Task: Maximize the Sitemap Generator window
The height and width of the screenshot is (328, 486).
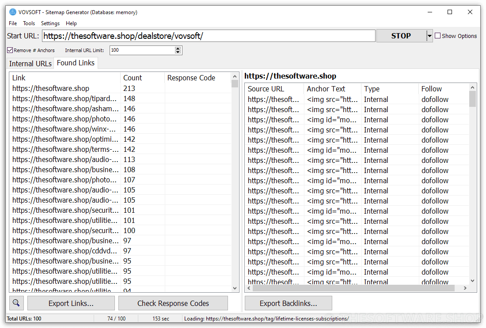Action: point(450,12)
